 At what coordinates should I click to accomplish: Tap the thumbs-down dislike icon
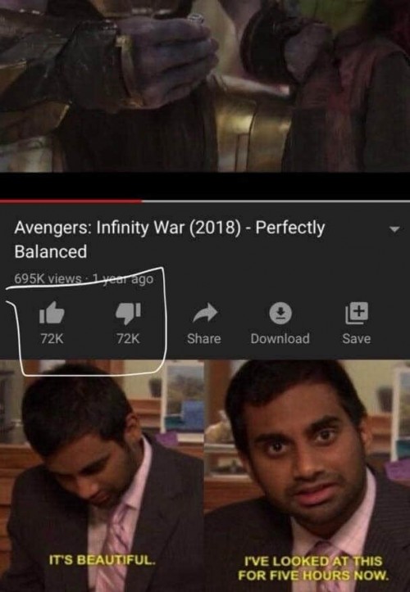tap(128, 314)
